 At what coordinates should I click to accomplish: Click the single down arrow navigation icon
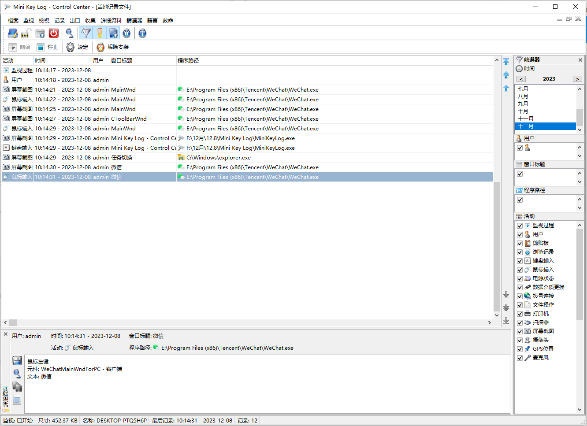(506, 294)
